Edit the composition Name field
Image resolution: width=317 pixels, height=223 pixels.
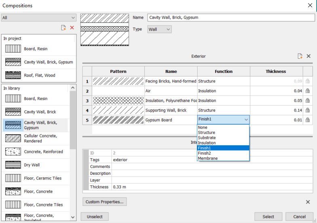pyautogui.click(x=231, y=18)
